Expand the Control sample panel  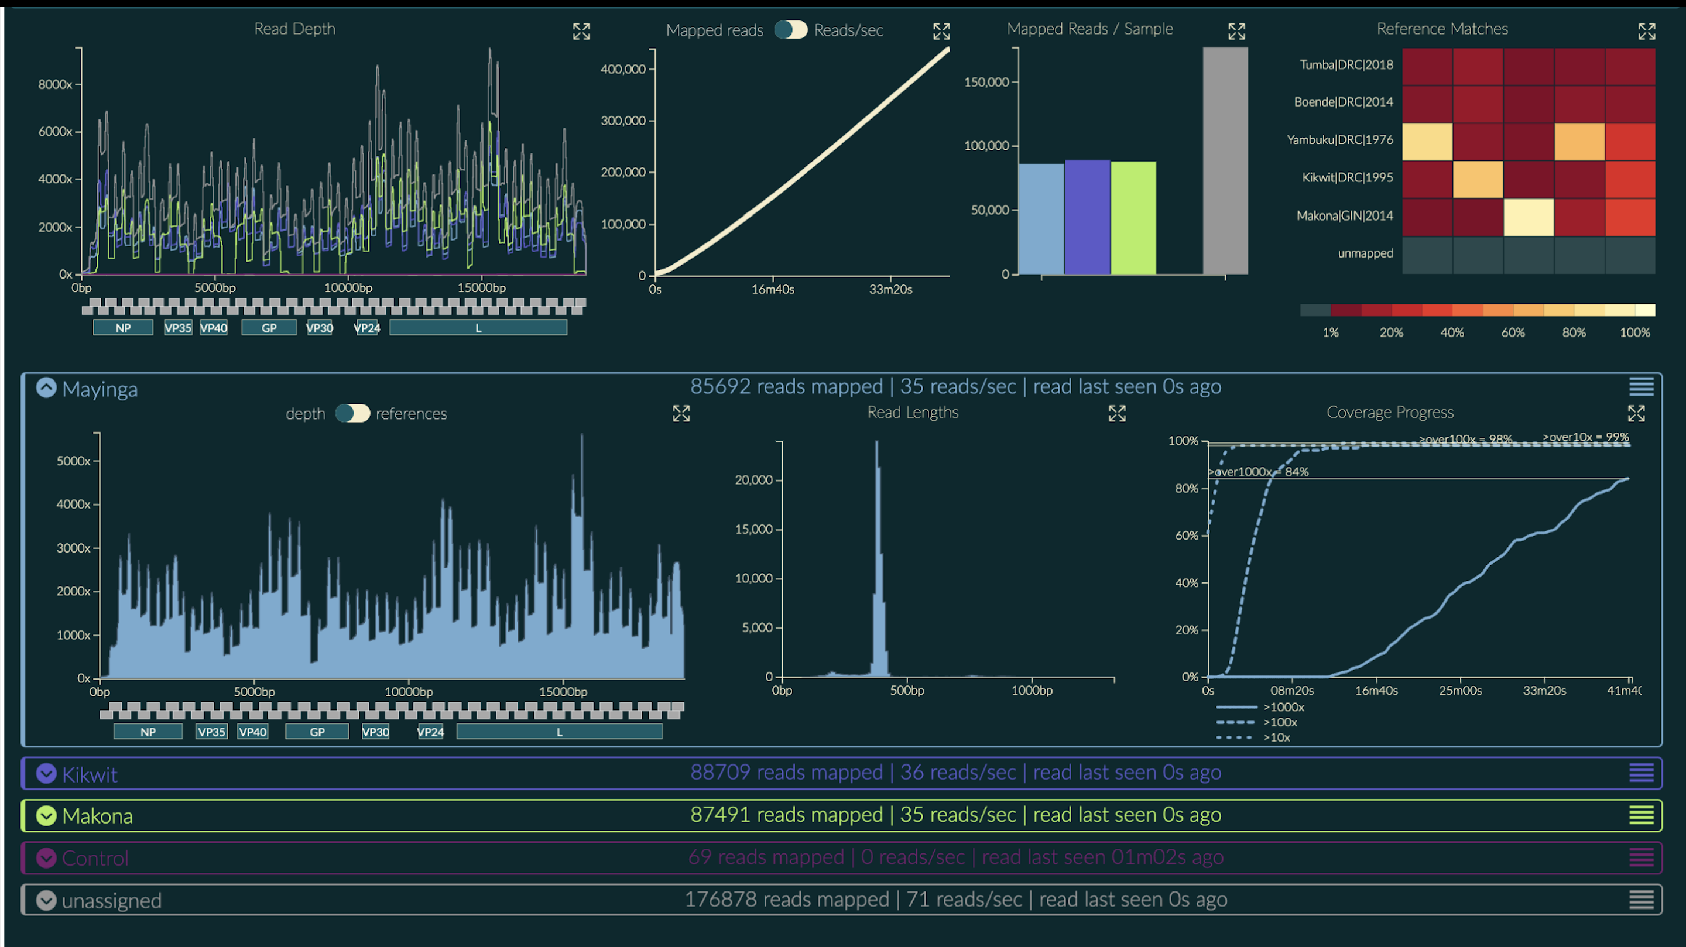(46, 858)
